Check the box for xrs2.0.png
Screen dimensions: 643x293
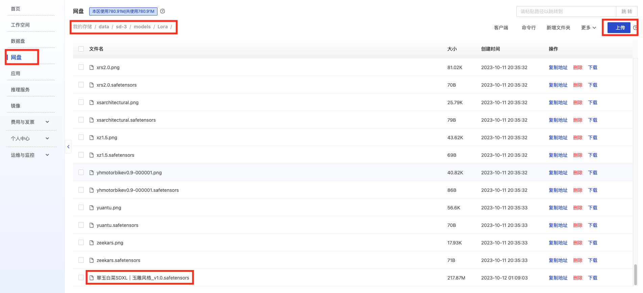tap(81, 67)
